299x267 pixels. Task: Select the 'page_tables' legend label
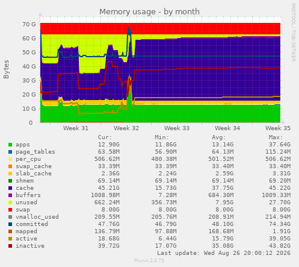tap(35, 152)
